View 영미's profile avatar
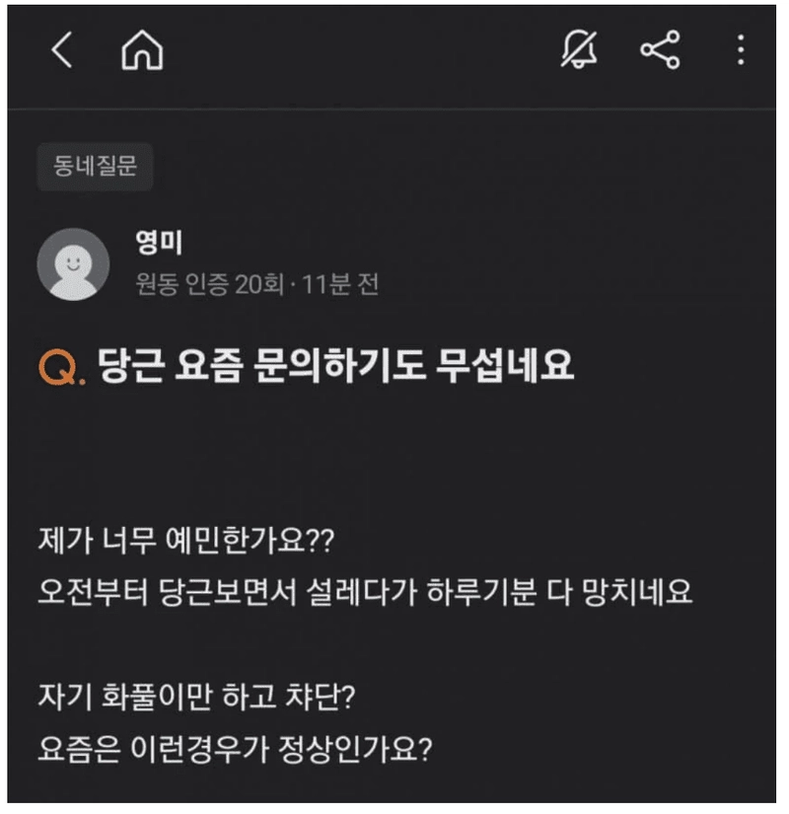The width and height of the screenshot is (789, 814). 73,264
